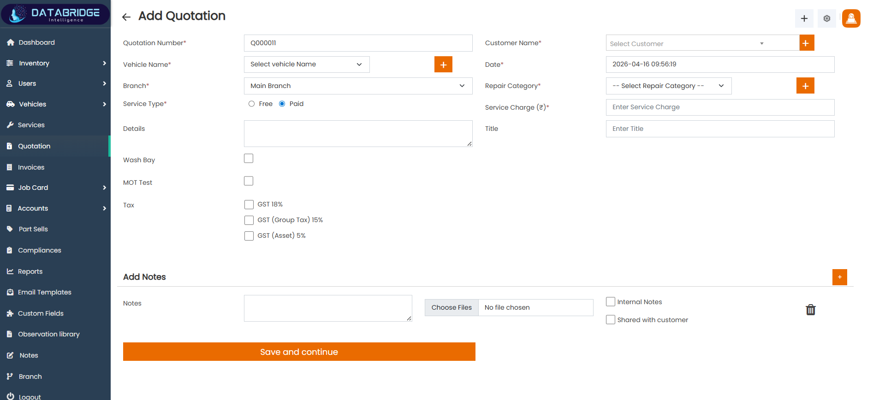Click the Job Card icon in the sidebar
Screen dimensions: 885x400
click(x=10, y=188)
